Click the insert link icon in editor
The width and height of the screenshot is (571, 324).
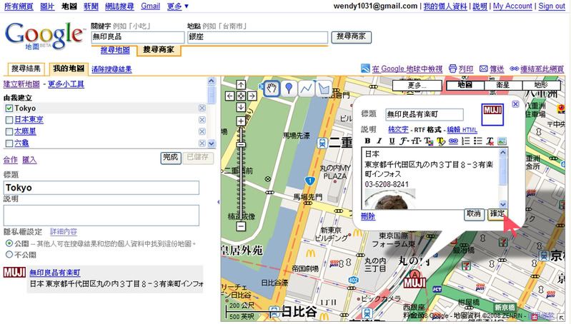click(453, 141)
